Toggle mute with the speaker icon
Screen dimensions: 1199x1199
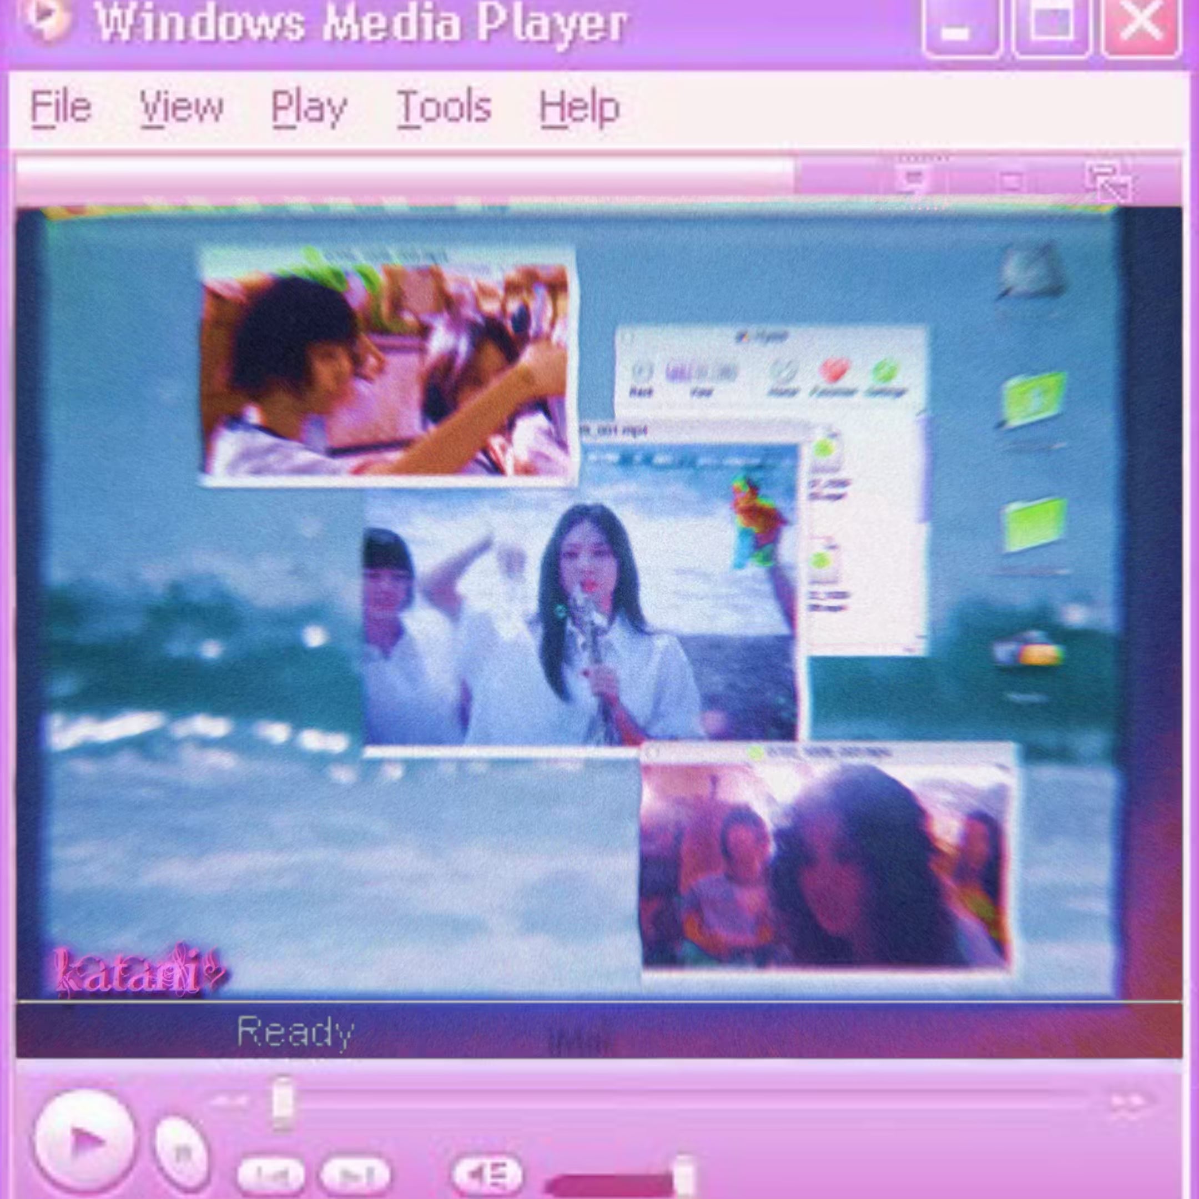click(488, 1174)
